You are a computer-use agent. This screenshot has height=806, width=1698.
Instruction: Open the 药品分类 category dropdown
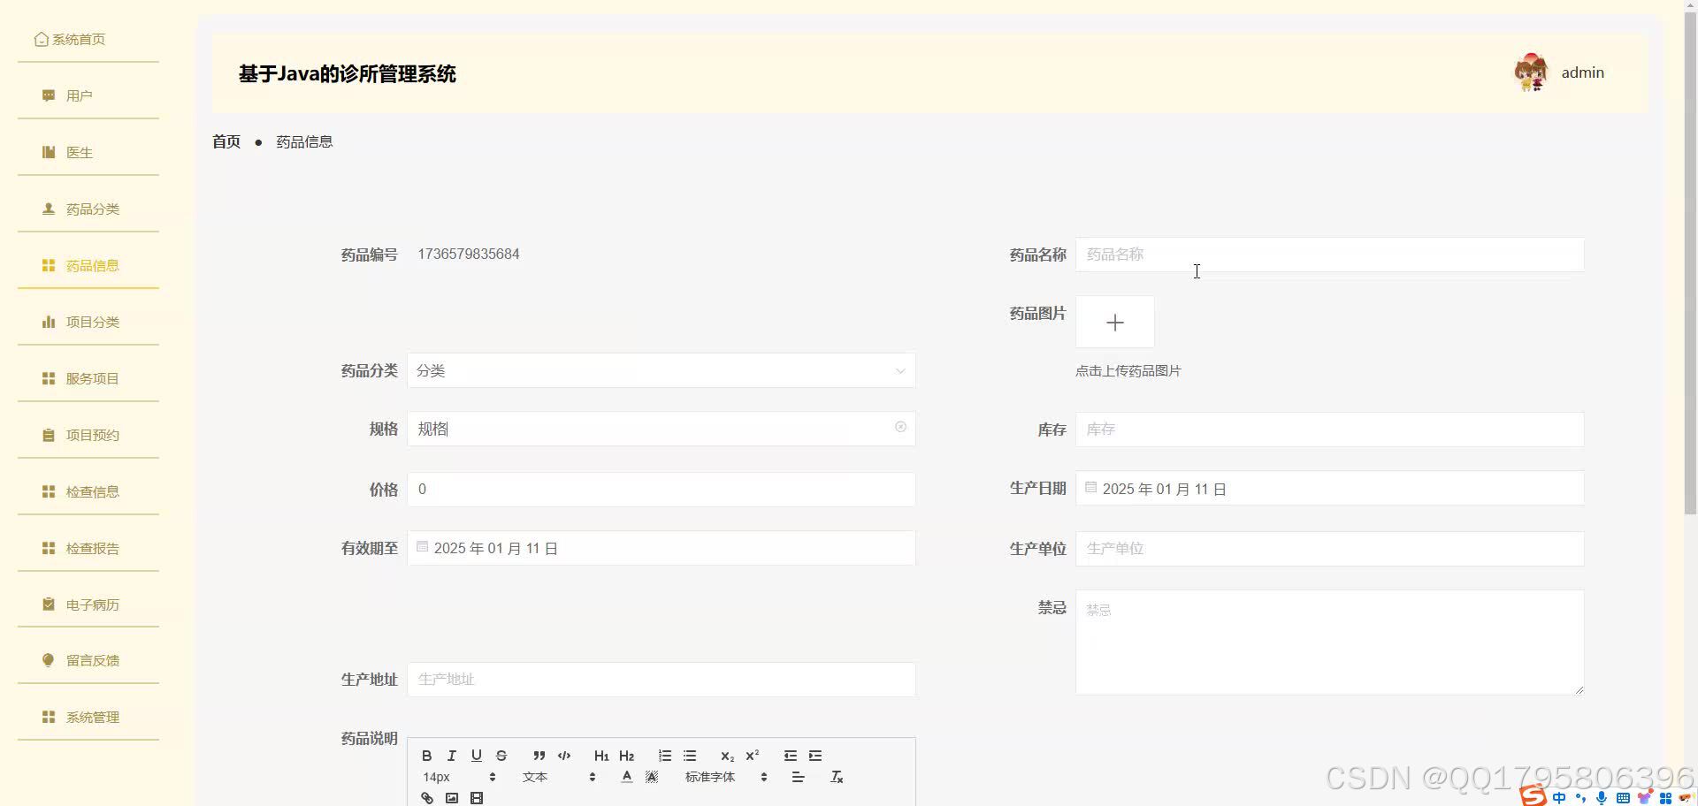(661, 370)
